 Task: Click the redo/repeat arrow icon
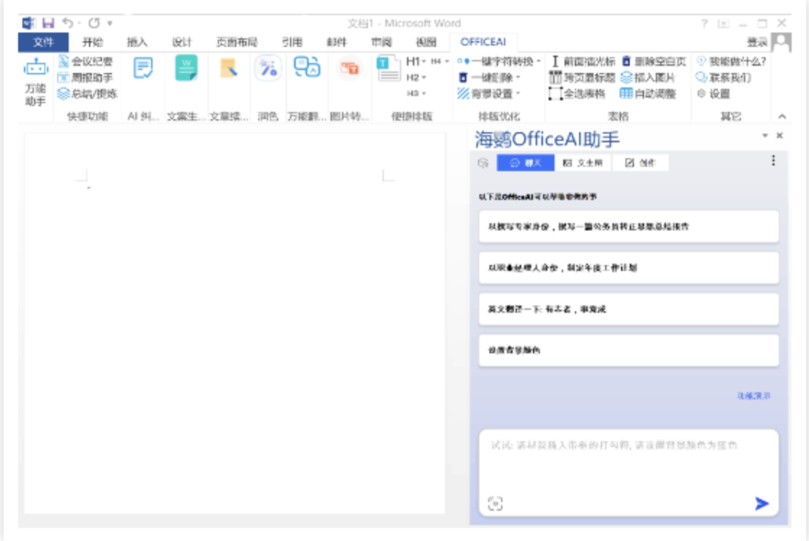point(94,22)
